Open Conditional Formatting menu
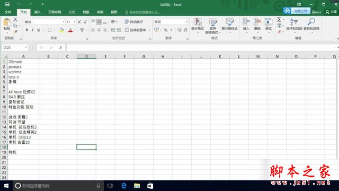The height and width of the screenshot is (191, 339). (x=198, y=26)
